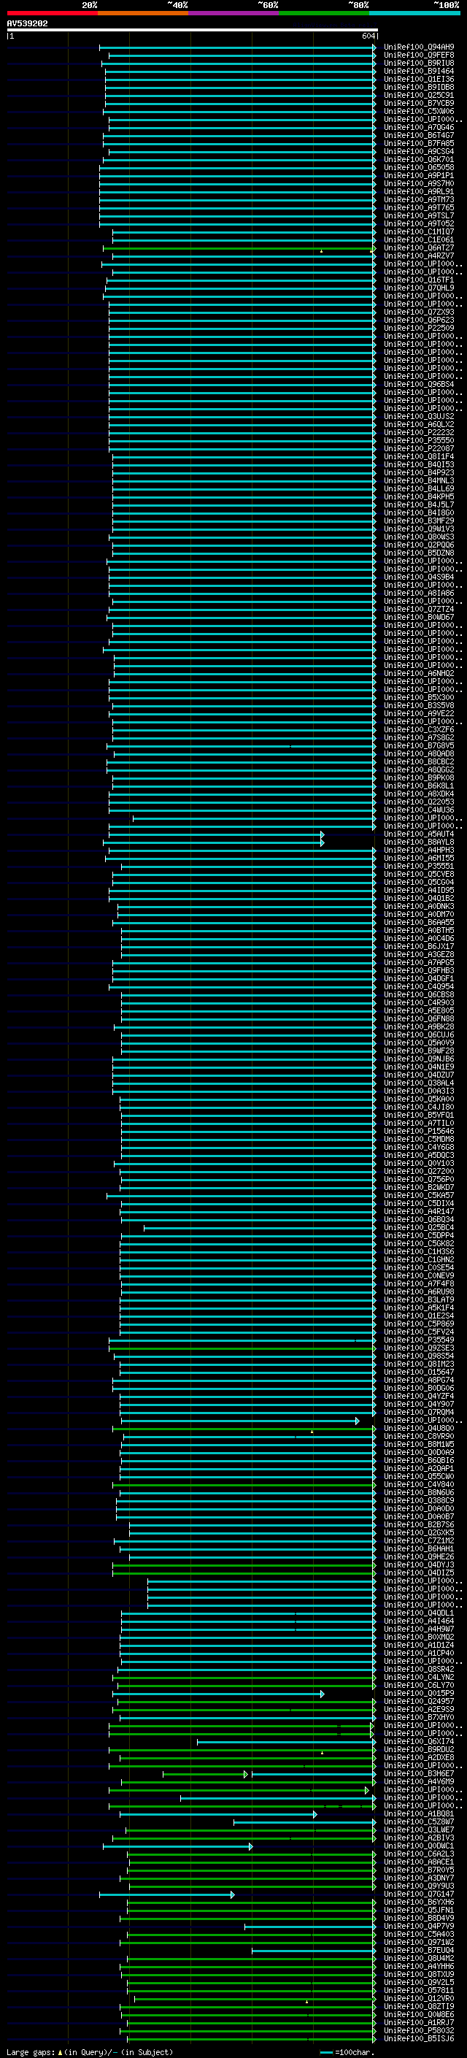Select label UniRef100_A4ID95
Screen dimensions: 467x2058
[x=419, y=891]
